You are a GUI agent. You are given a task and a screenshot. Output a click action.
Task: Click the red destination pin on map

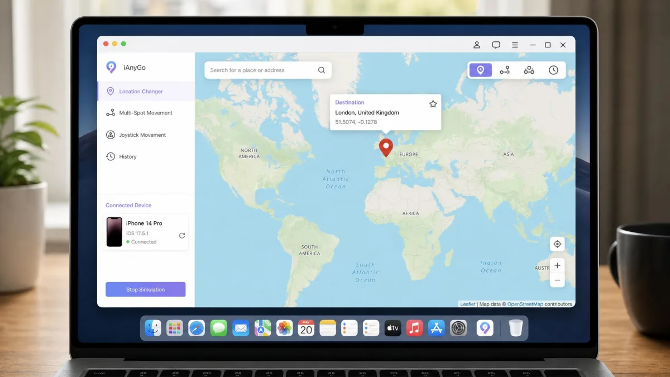pyautogui.click(x=386, y=148)
